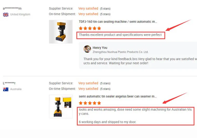Click the United Kingdom country label
The width and height of the screenshot is (197, 138).
pos(20,14)
